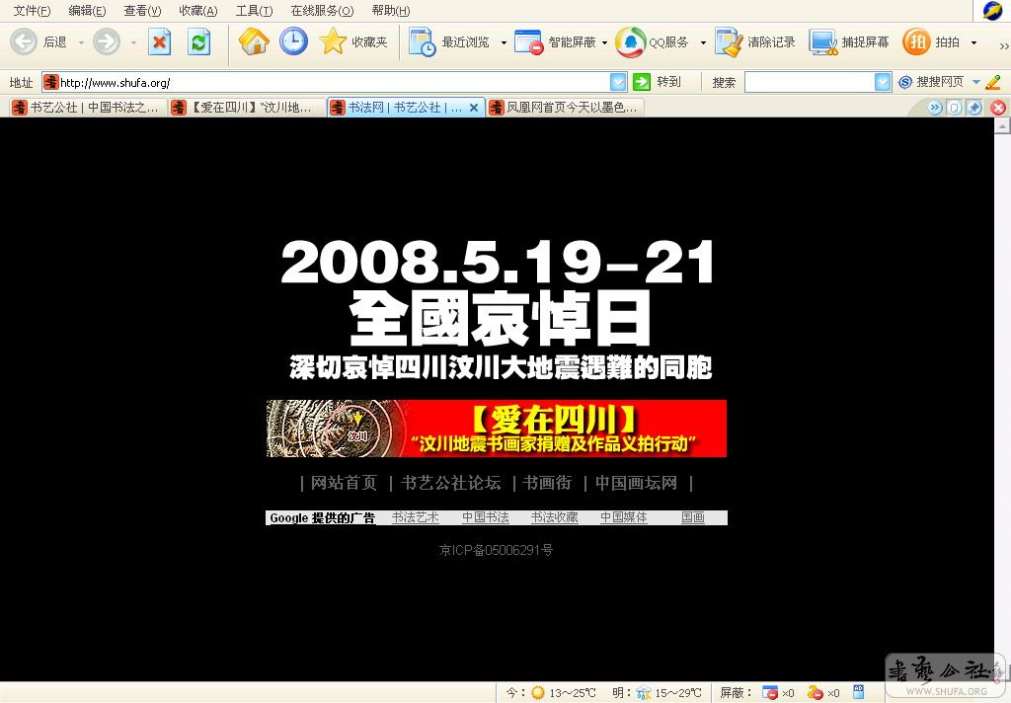Screen dimensions: 1011x703
Task: Toggle popup blocker icon in status bar
Action: click(771, 692)
